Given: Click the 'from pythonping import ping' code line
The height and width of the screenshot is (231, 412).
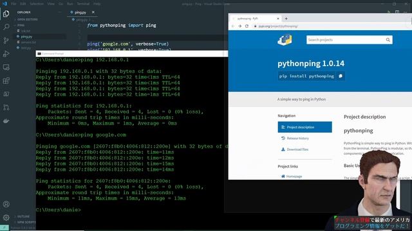Looking at the screenshot, I should click(x=122, y=26).
